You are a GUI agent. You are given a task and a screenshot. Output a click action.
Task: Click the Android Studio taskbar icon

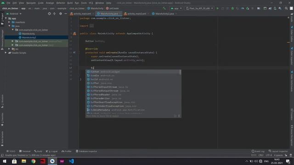click(52, 161)
